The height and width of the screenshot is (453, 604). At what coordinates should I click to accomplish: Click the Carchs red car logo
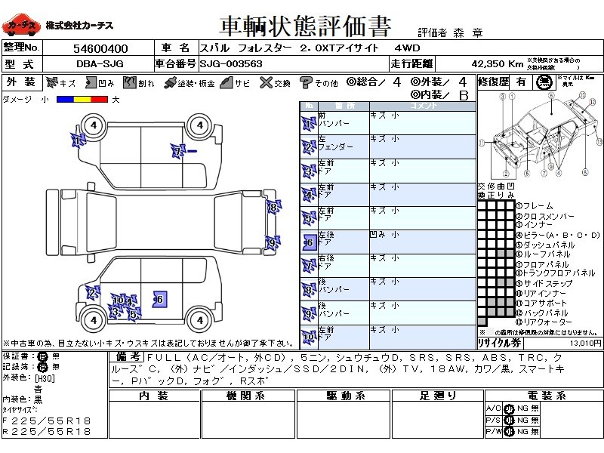tap(21, 24)
